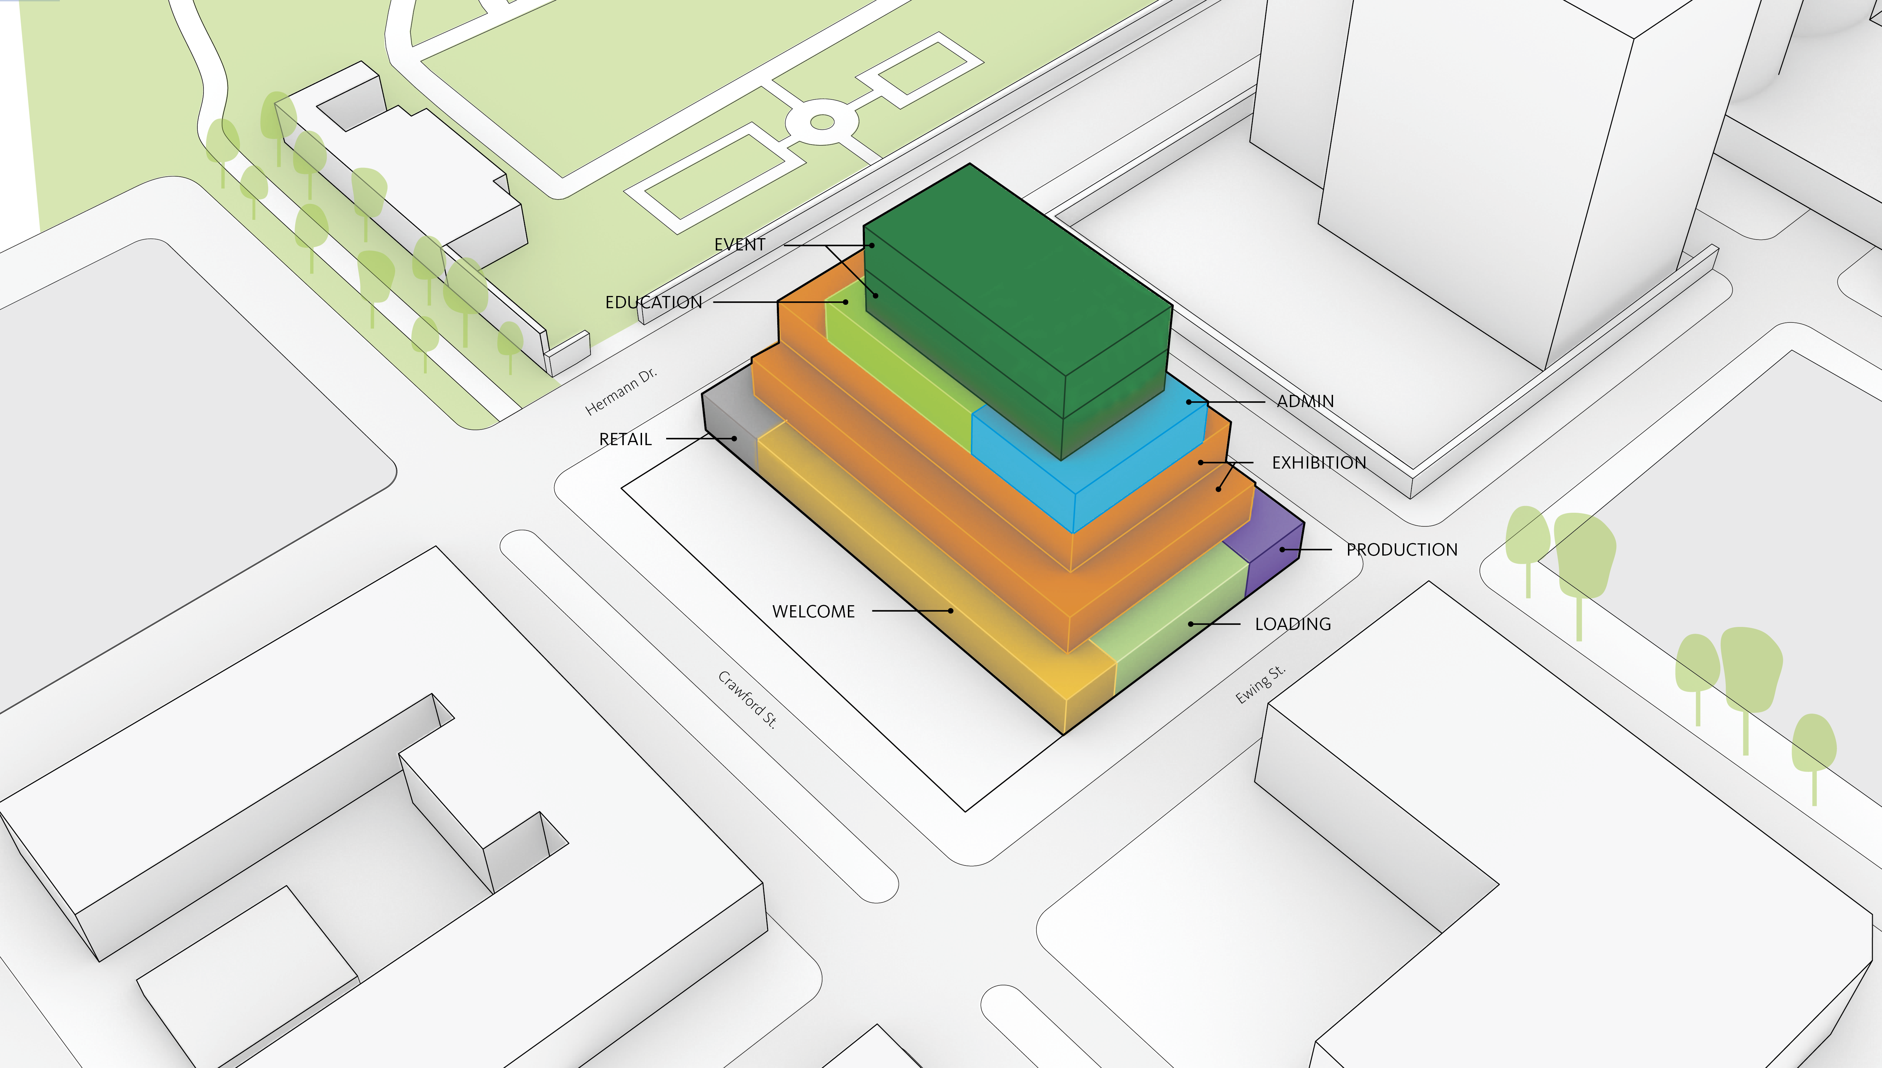This screenshot has width=1882, height=1068.
Task: Click the Ewing St. street name
Action: click(x=1260, y=684)
